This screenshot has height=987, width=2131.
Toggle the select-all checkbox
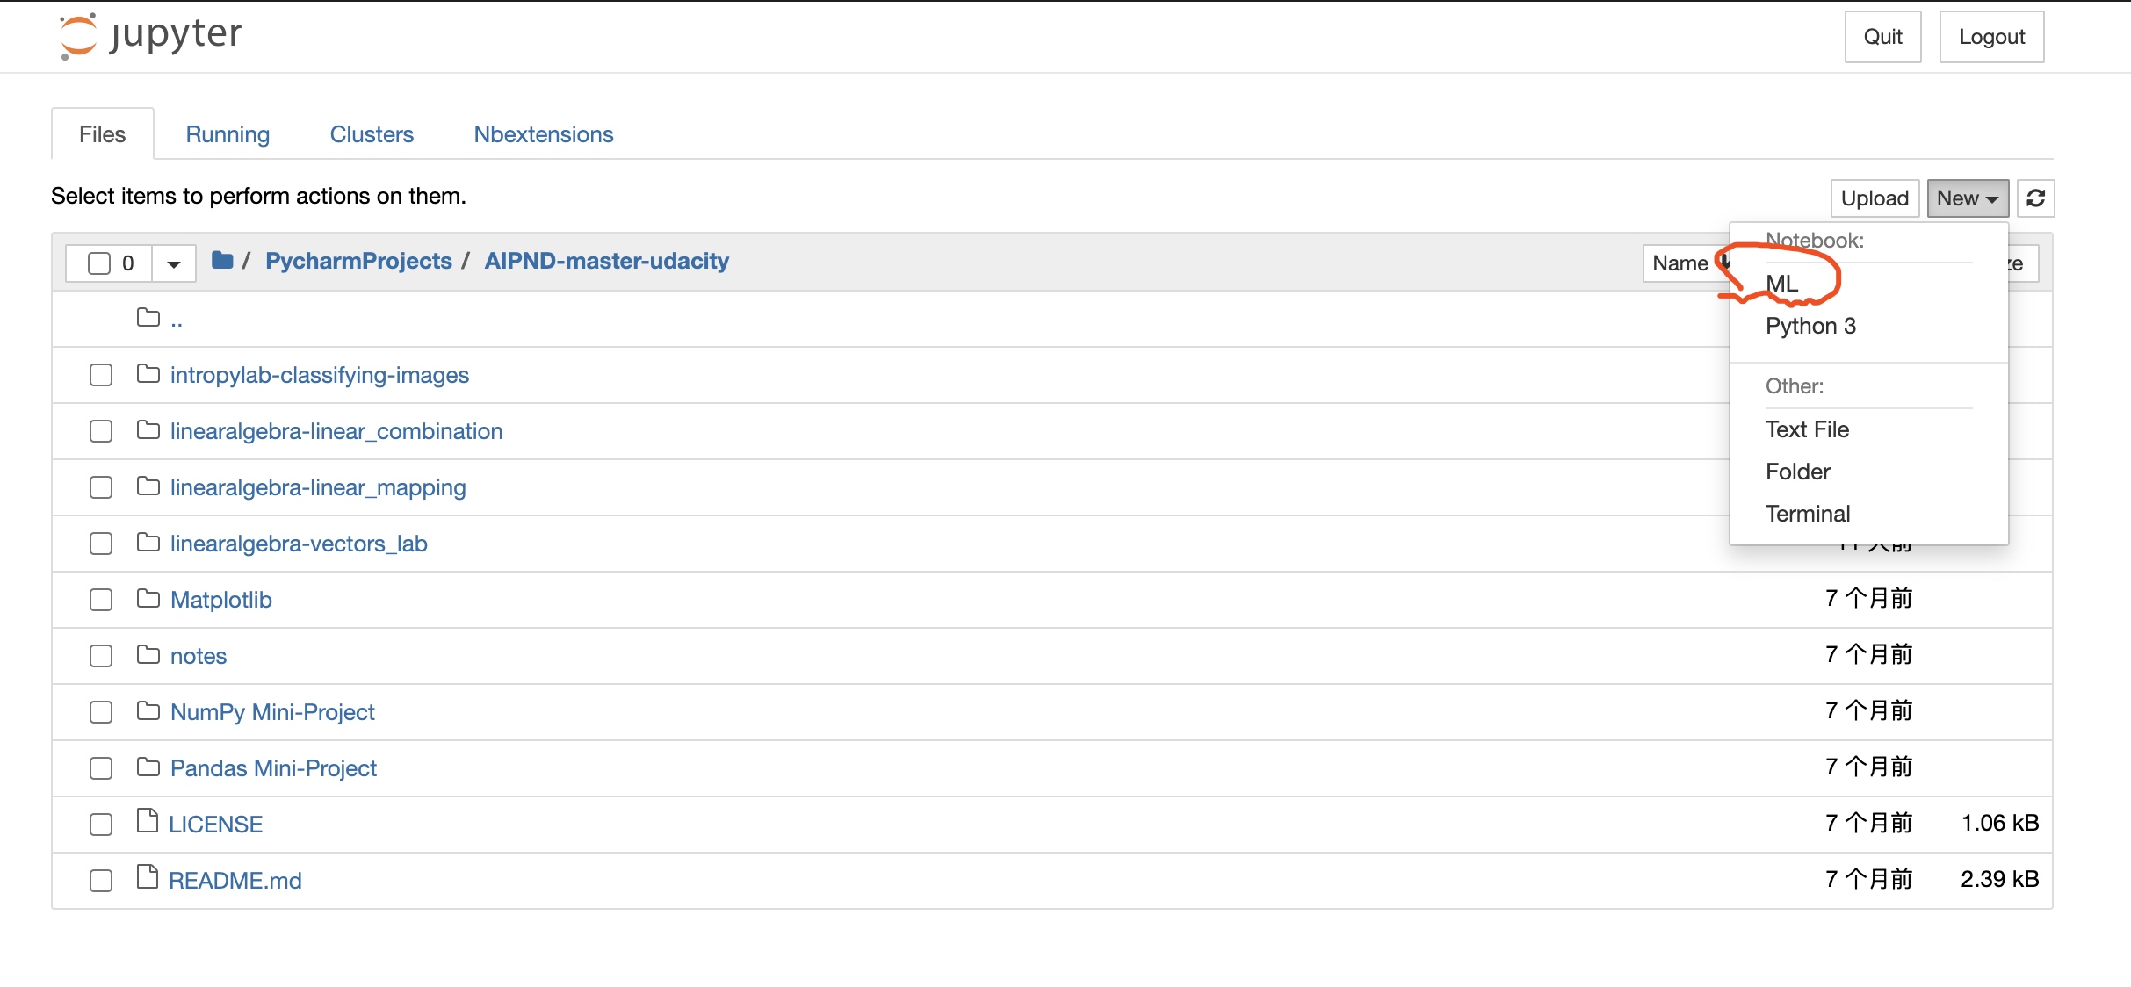pyautogui.click(x=99, y=263)
